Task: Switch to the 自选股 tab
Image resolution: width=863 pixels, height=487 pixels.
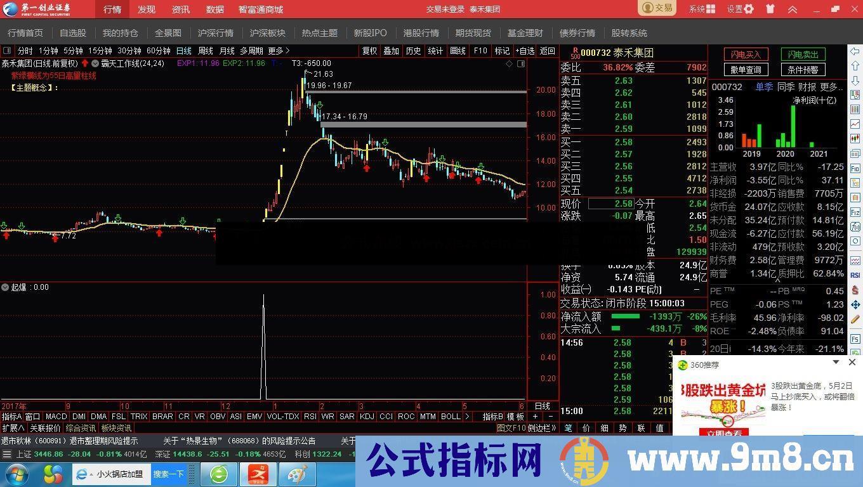Action: pos(73,33)
